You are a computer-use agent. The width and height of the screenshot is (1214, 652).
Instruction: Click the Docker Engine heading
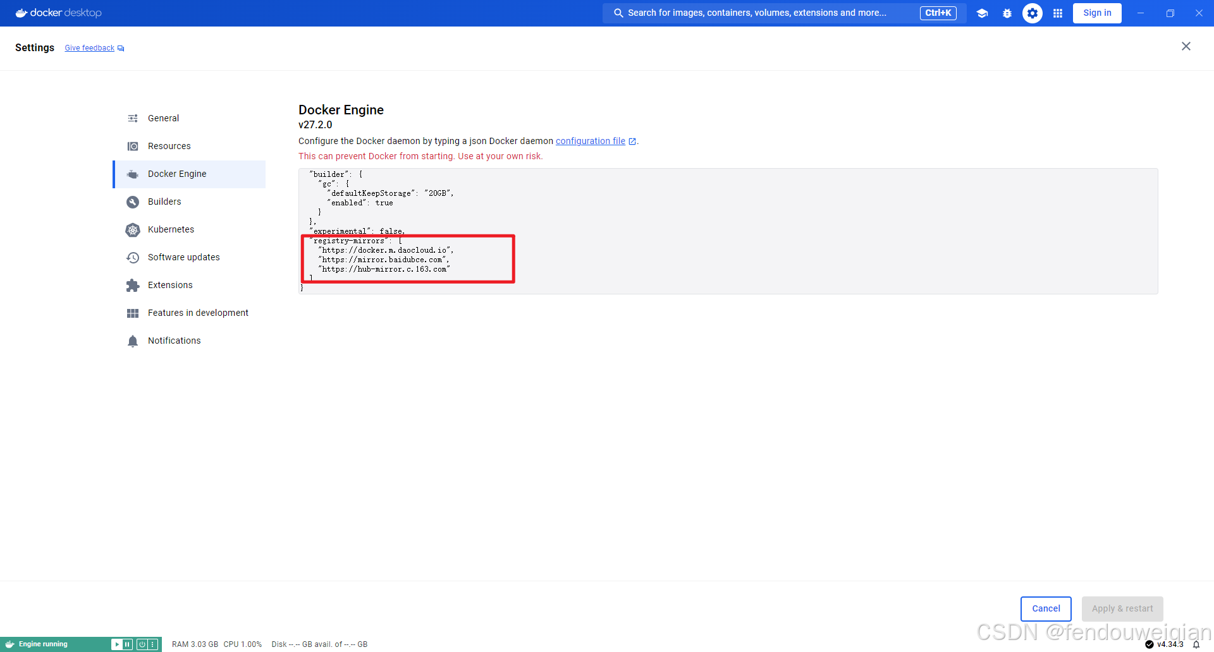click(x=341, y=110)
